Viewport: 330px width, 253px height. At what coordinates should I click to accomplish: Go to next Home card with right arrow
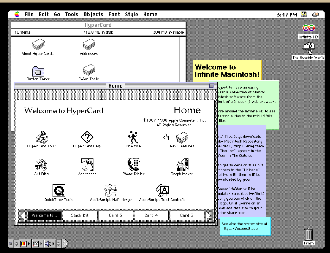[208, 216]
